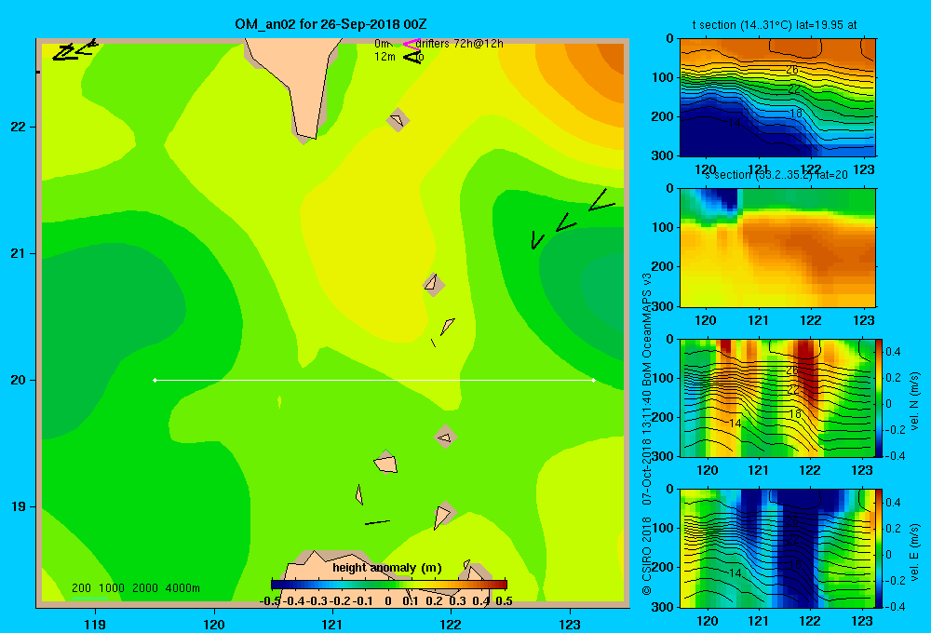Viewport: 931px width, 633px height.
Task: Click the 26 contour label in temperature section
Action: click(x=792, y=70)
